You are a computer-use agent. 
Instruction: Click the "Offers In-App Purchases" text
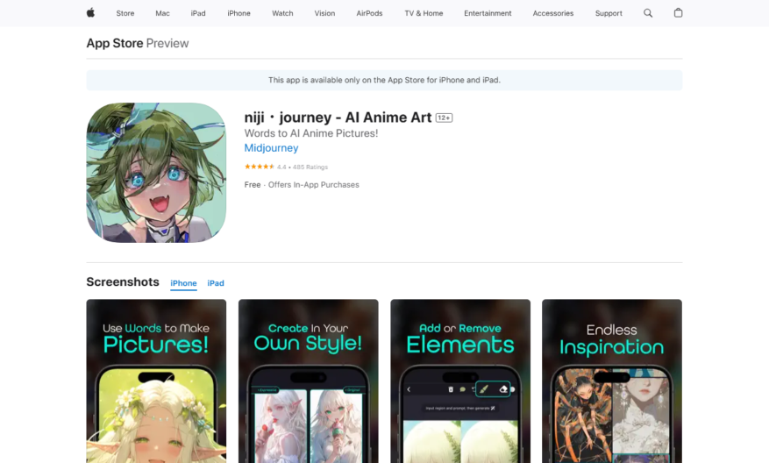pyautogui.click(x=313, y=185)
